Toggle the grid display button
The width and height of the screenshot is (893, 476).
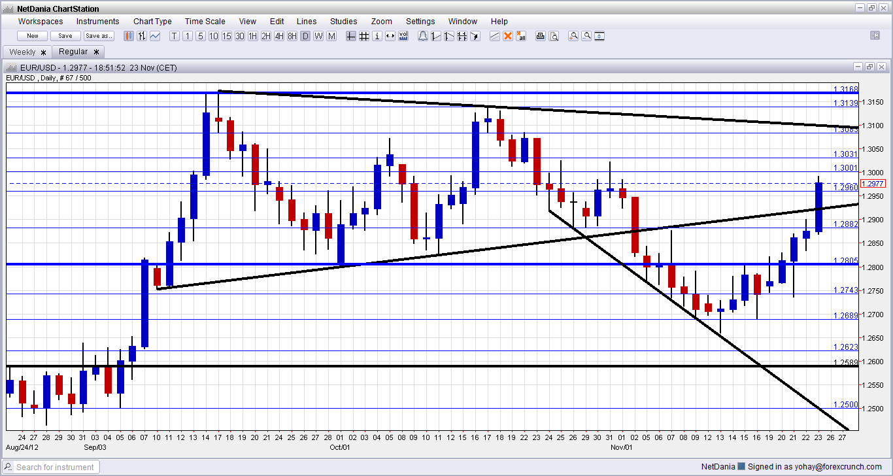click(x=364, y=36)
